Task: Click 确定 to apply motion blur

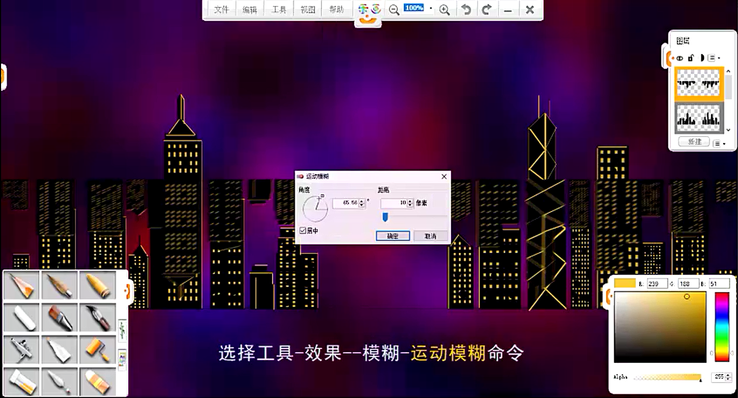Action: point(393,236)
